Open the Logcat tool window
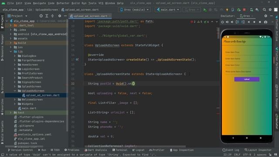 (x=138, y=150)
